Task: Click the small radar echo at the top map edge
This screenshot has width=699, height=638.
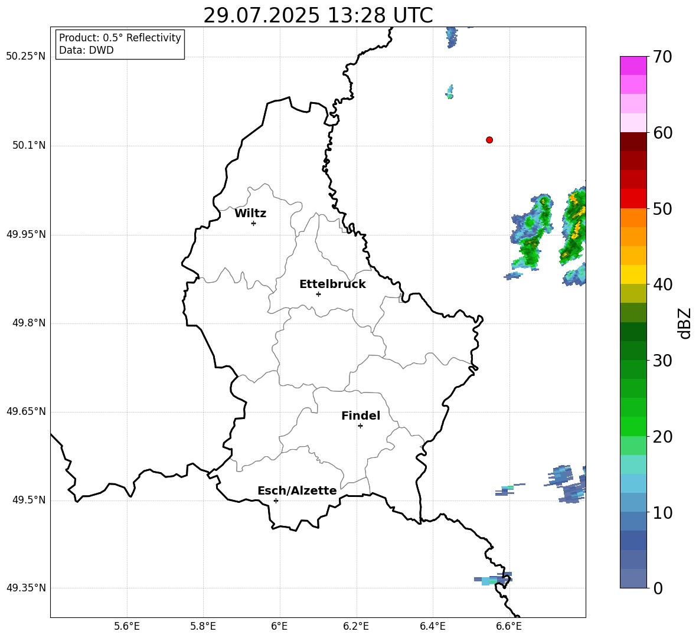Action: [x=452, y=37]
